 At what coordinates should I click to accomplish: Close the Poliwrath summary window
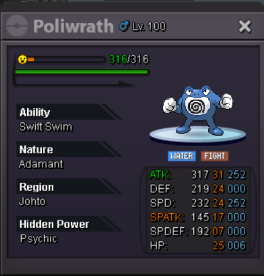coord(245,26)
